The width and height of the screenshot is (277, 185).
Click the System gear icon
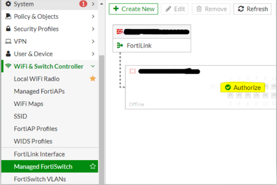click(x=8, y=4)
